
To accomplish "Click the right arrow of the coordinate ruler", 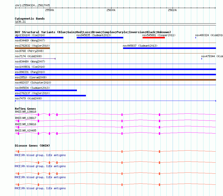I will (x=215, y=8).
